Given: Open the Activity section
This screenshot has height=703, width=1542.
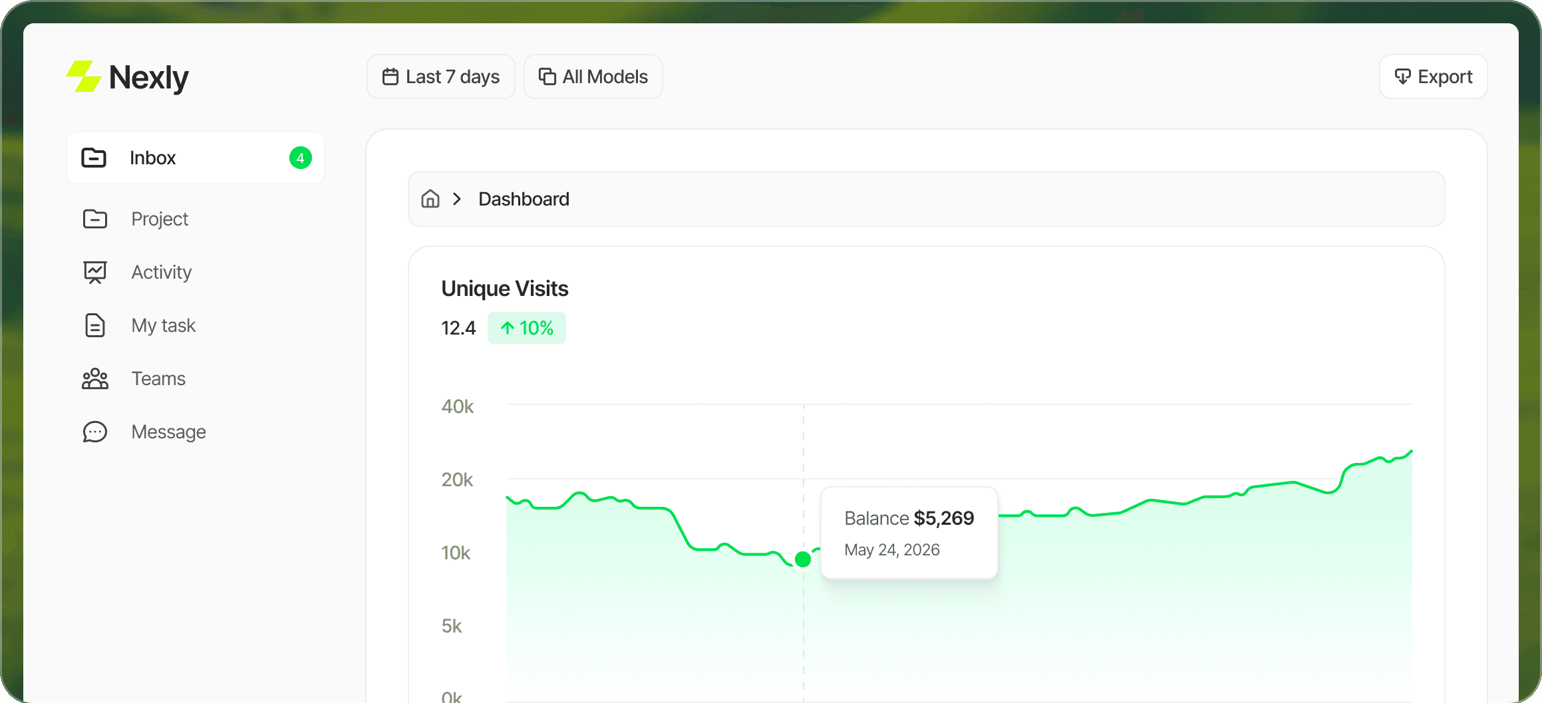Looking at the screenshot, I should (162, 272).
